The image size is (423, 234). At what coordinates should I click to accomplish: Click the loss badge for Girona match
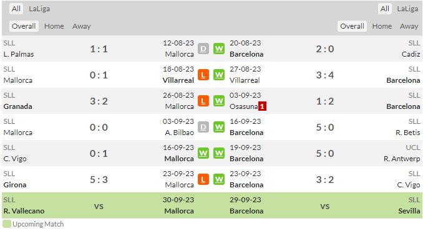tap(203, 179)
